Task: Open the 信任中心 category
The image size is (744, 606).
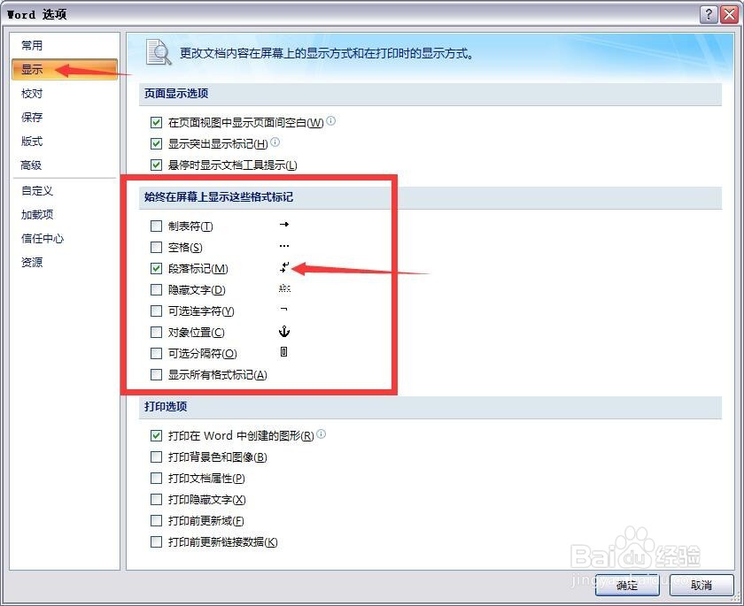Action: 43,238
